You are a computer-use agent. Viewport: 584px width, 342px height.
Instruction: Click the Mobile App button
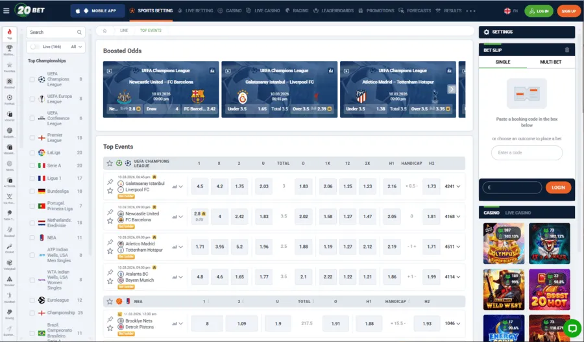pyautogui.click(x=97, y=11)
